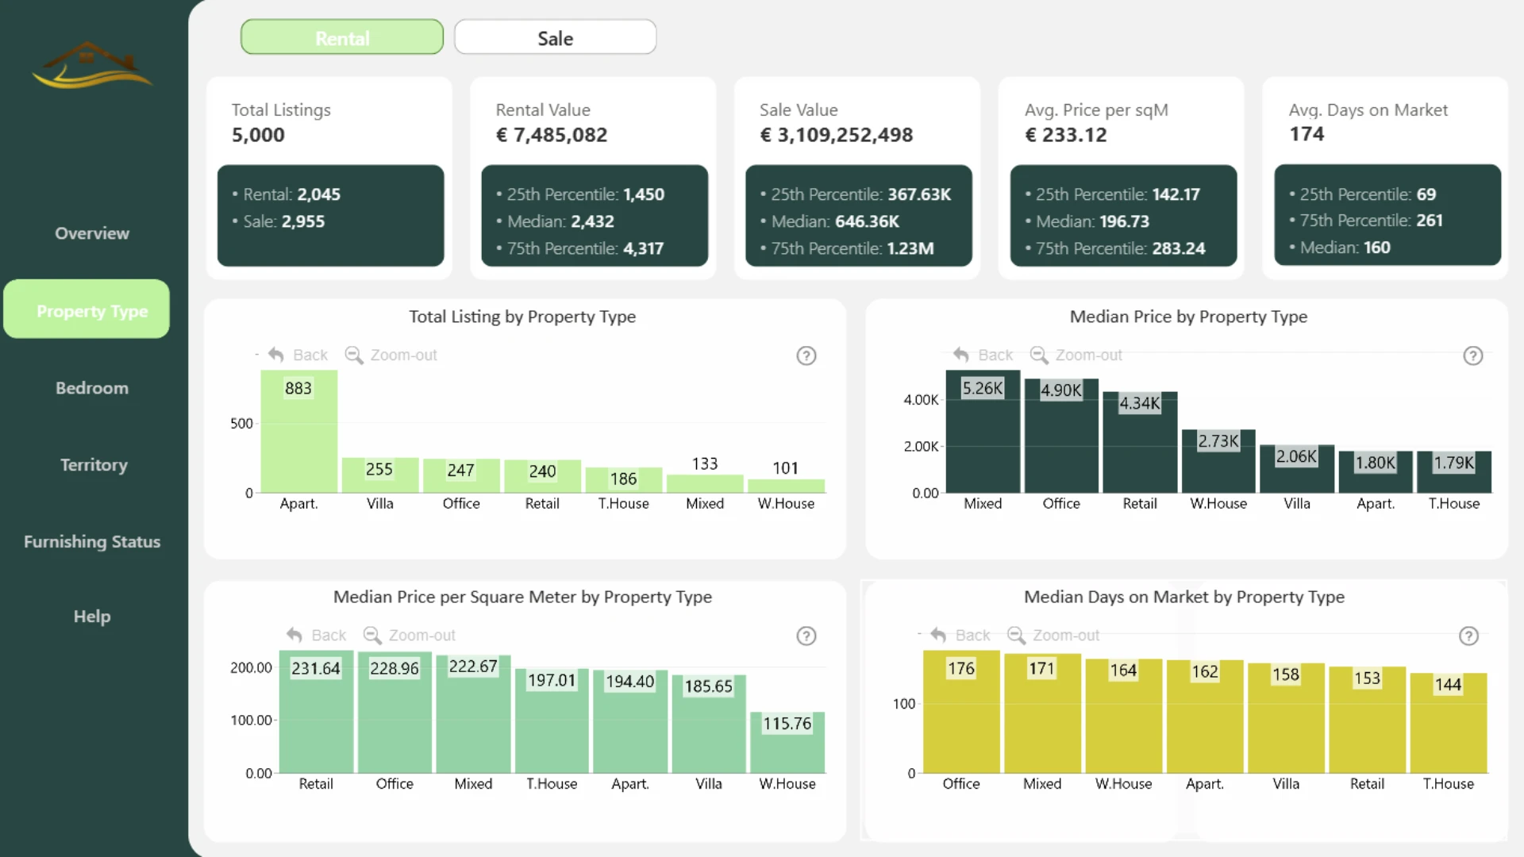Viewport: 1524px width, 857px height.
Task: Select the W.House bar showing 115.76
Action: pos(787,743)
